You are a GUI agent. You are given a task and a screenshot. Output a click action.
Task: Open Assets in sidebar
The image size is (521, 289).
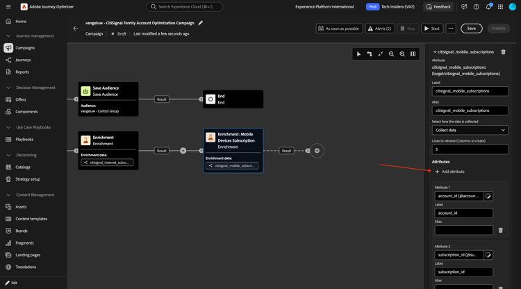coord(21,206)
